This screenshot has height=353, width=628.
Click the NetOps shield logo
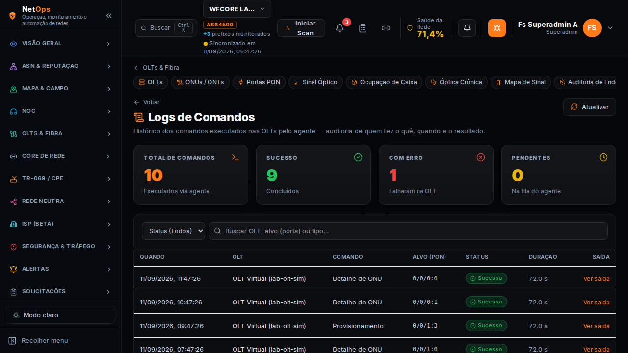click(13, 16)
